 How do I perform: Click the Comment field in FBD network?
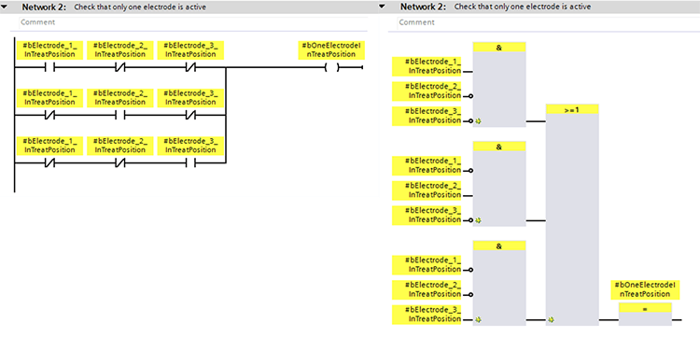point(548,22)
